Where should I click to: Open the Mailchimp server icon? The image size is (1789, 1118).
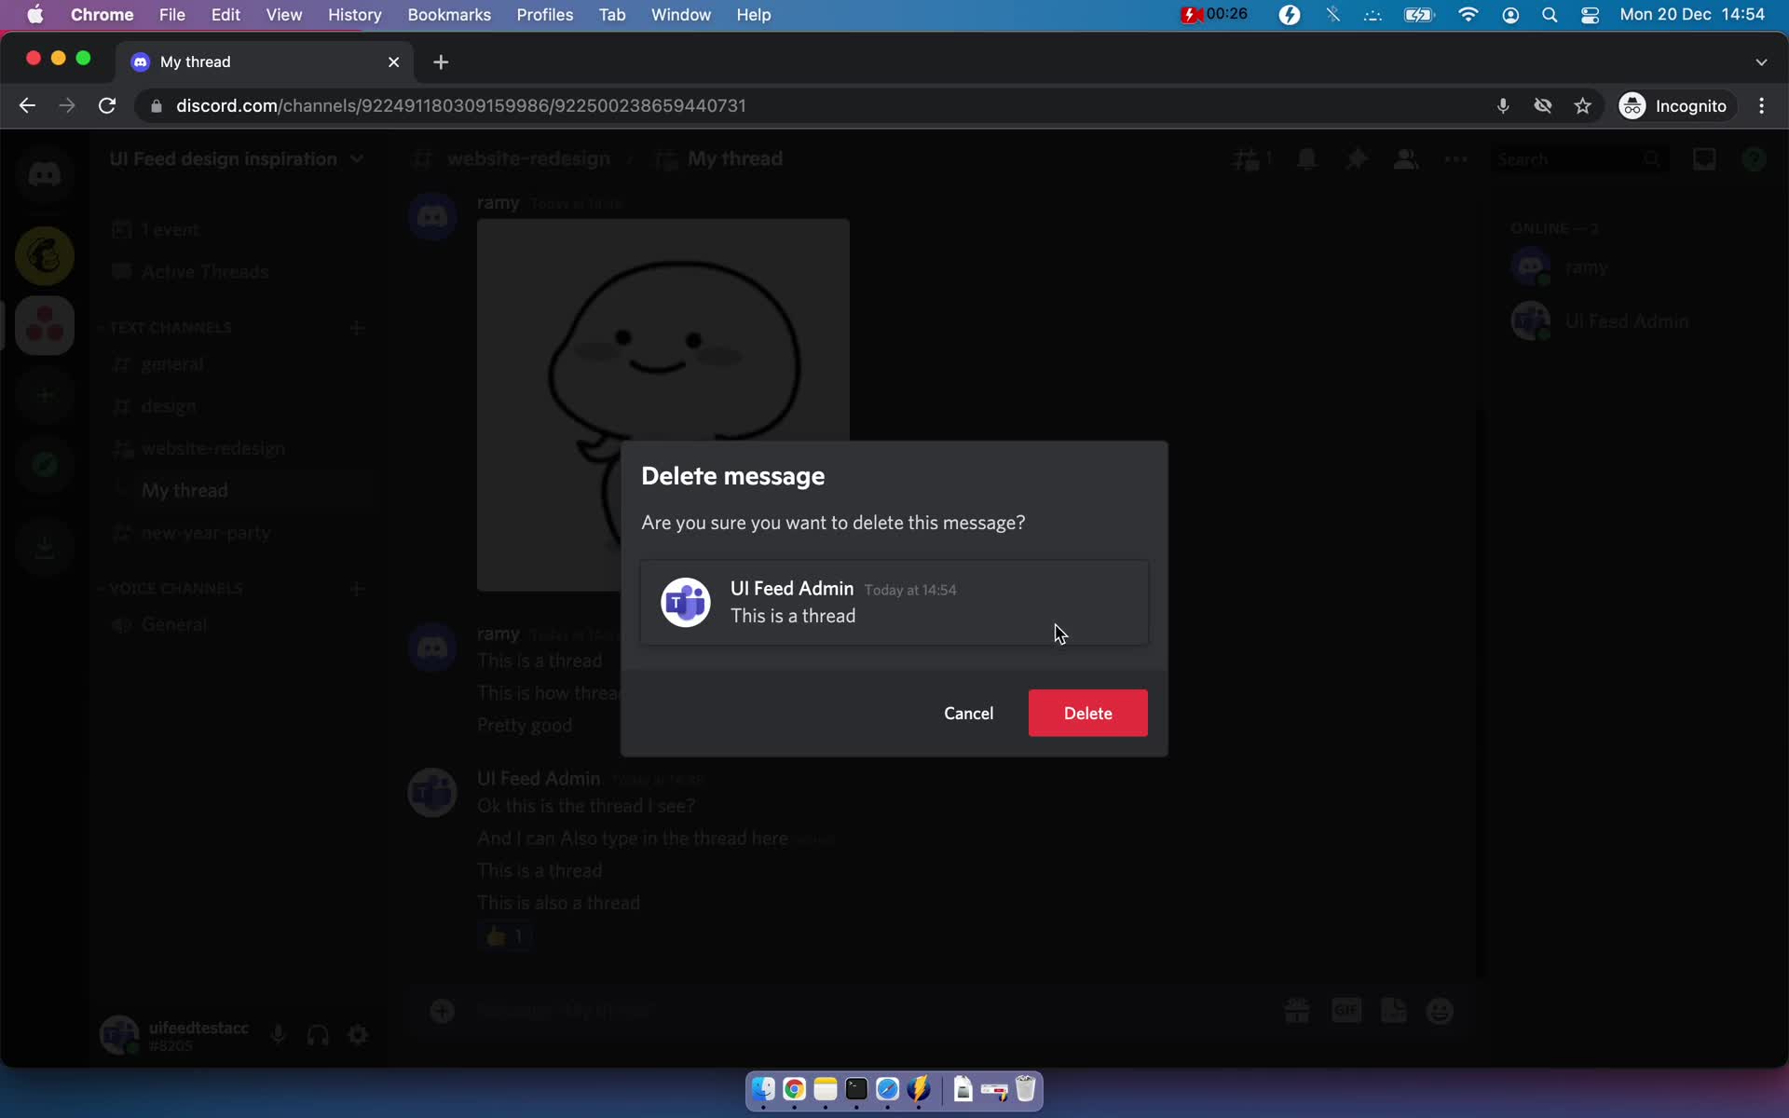click(x=44, y=255)
